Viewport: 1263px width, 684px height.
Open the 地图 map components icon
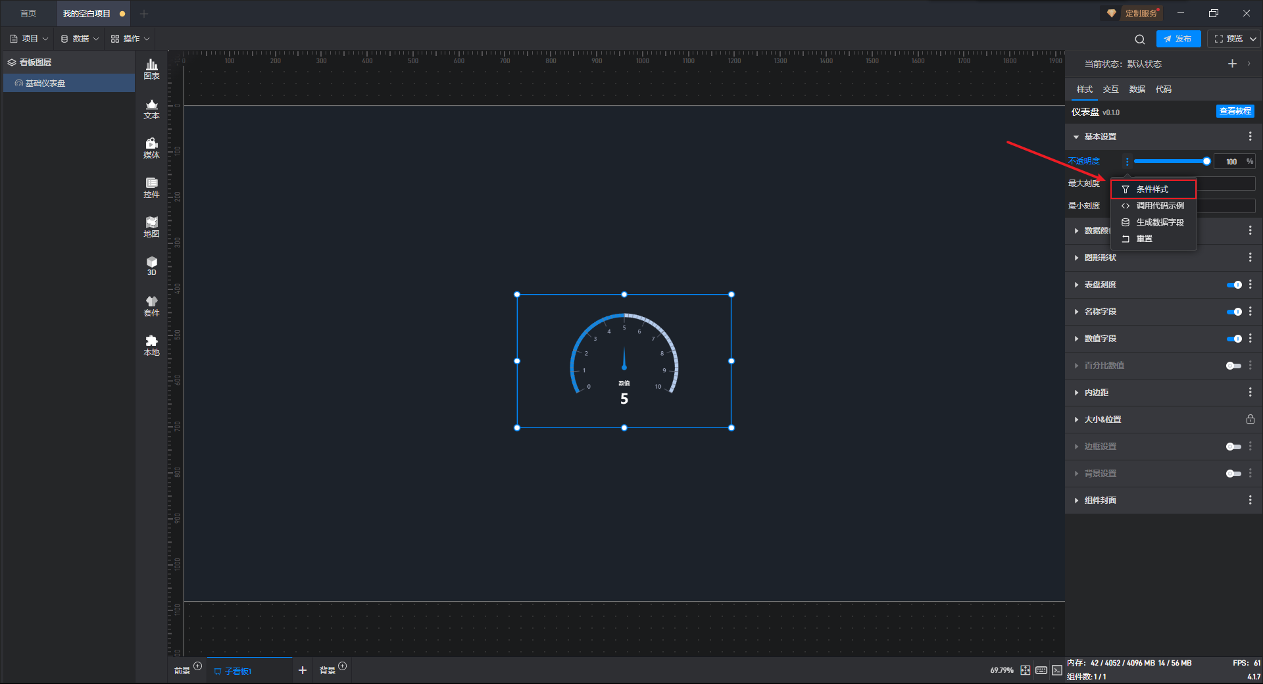pyautogui.click(x=151, y=227)
